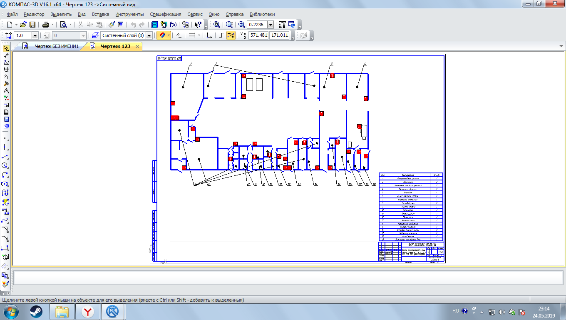Click the Open file folder icon
This screenshot has height=320, width=566.
(x=23, y=25)
